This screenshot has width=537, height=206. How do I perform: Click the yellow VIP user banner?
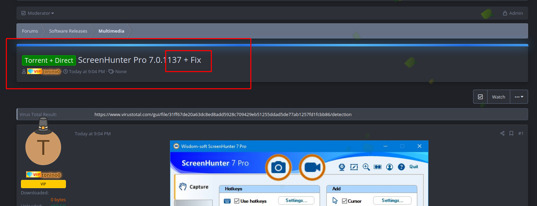coord(43,184)
